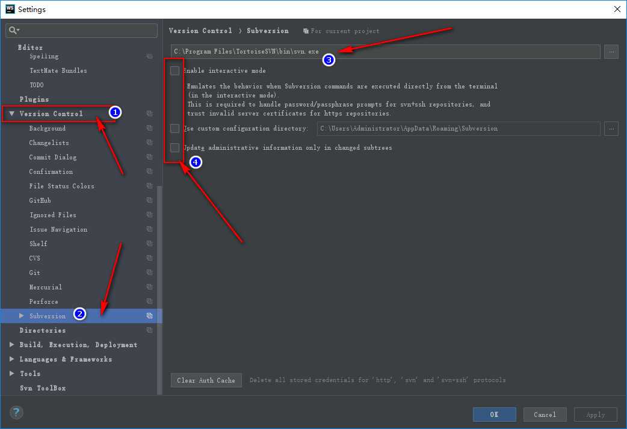The height and width of the screenshot is (429, 627).
Task: Click the configuration directory path field
Action: [x=459, y=128]
